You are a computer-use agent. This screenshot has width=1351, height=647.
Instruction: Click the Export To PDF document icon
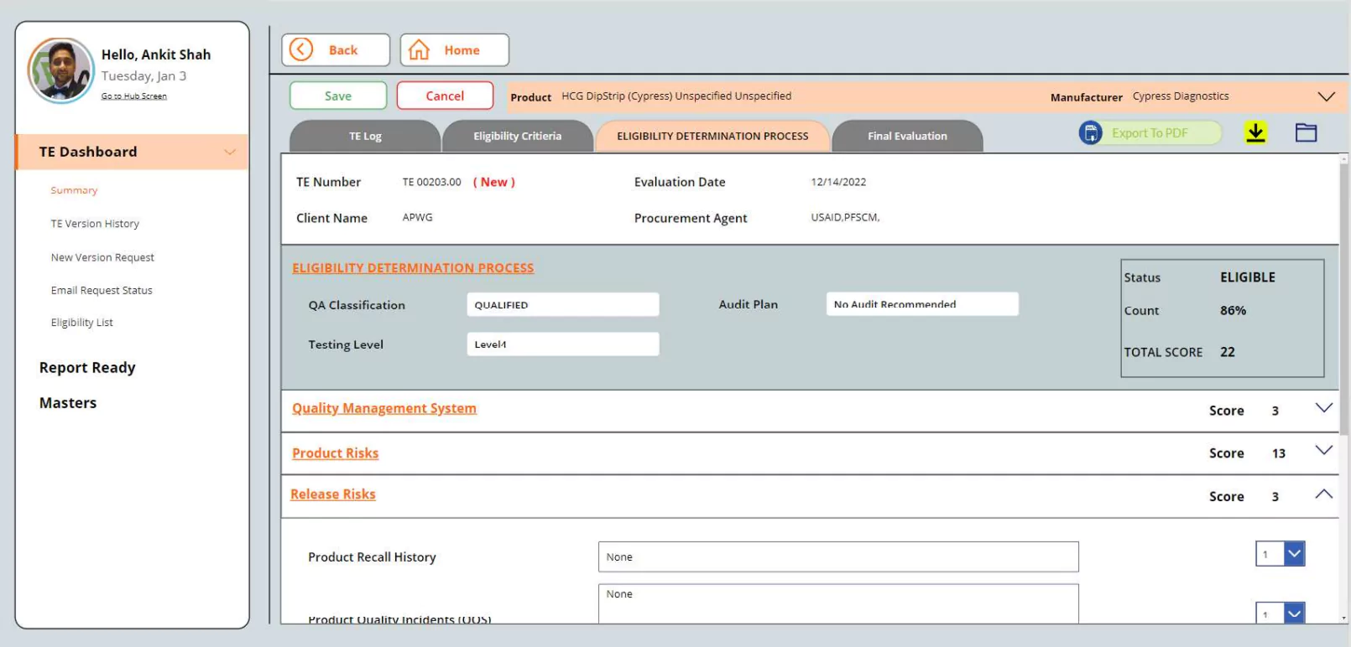click(x=1090, y=132)
